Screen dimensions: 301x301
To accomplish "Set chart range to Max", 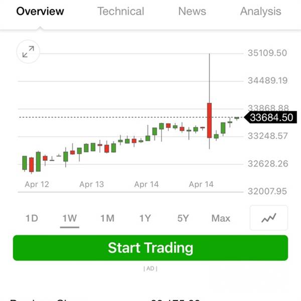I will pos(221,218).
